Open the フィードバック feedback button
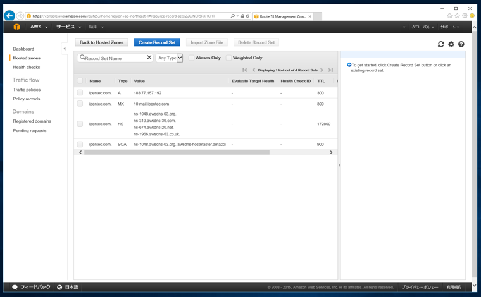Viewport: 481px width, 297px height. click(x=31, y=287)
